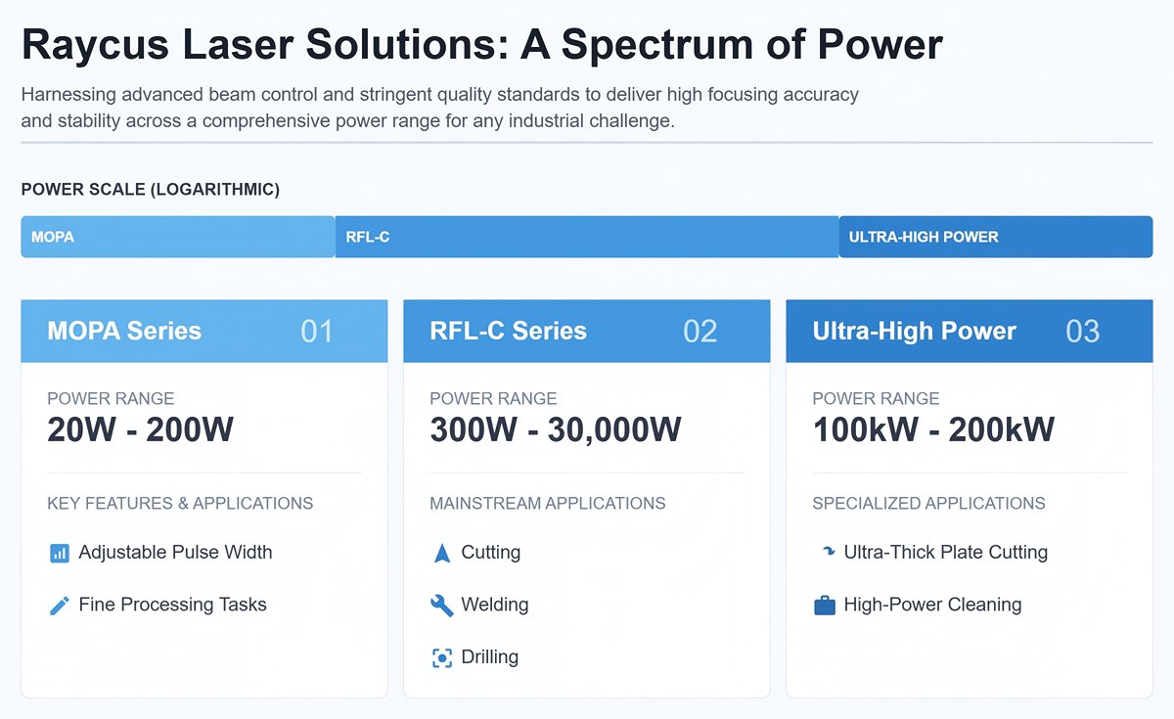Click the Drilling target icon
Screen dimensions: 1174x719
442,657
